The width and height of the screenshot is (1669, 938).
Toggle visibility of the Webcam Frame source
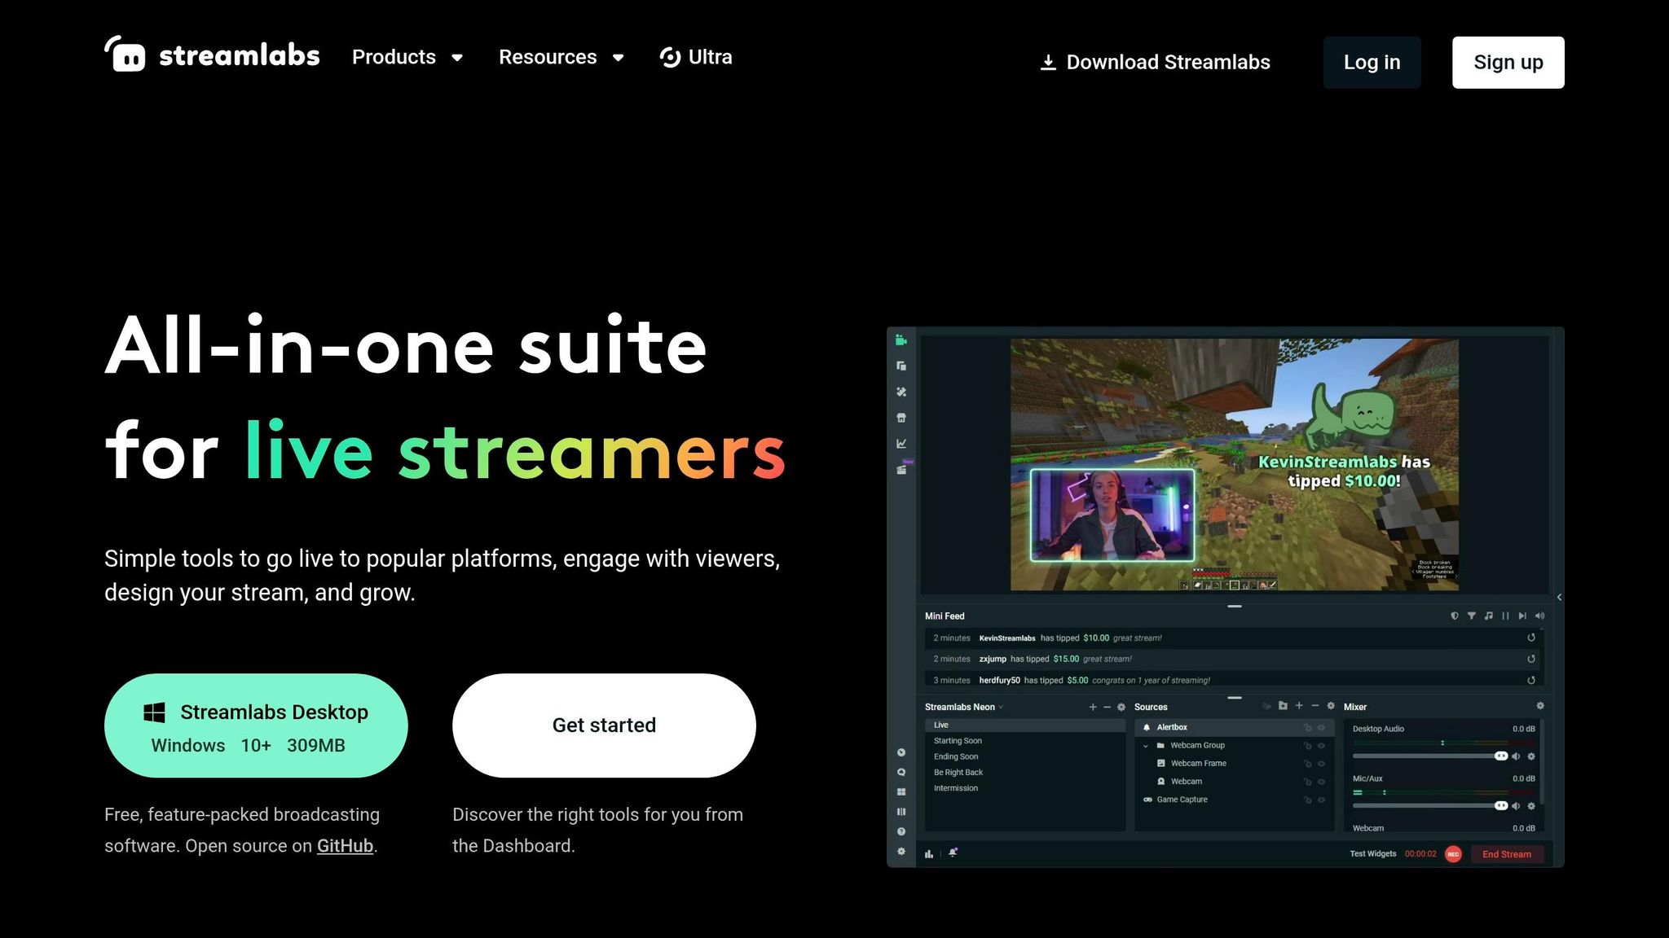(x=1322, y=763)
